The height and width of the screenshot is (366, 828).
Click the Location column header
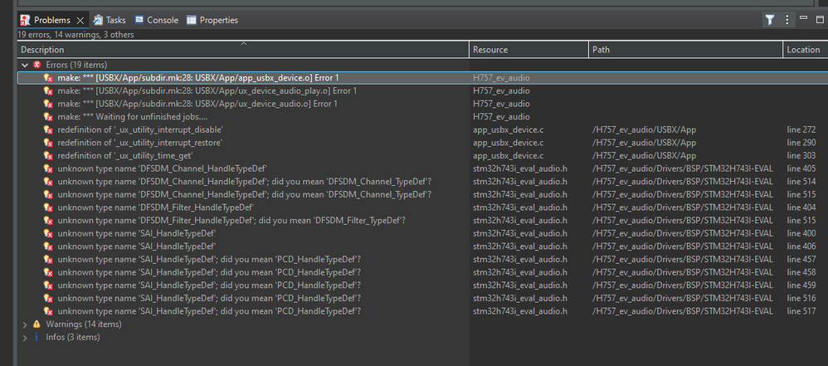tap(803, 50)
